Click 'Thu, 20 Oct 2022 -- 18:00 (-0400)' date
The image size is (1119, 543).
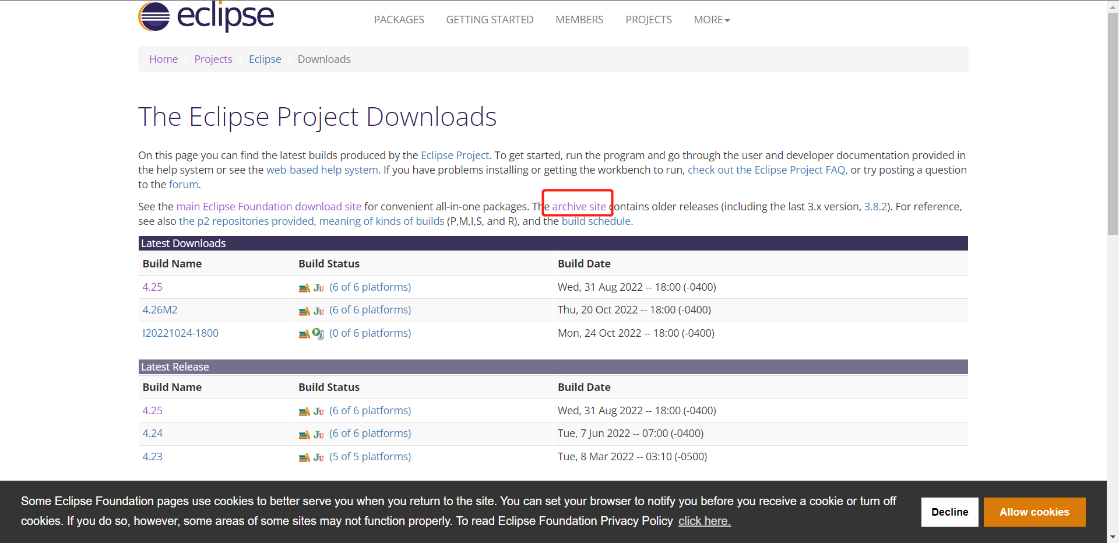(x=634, y=310)
